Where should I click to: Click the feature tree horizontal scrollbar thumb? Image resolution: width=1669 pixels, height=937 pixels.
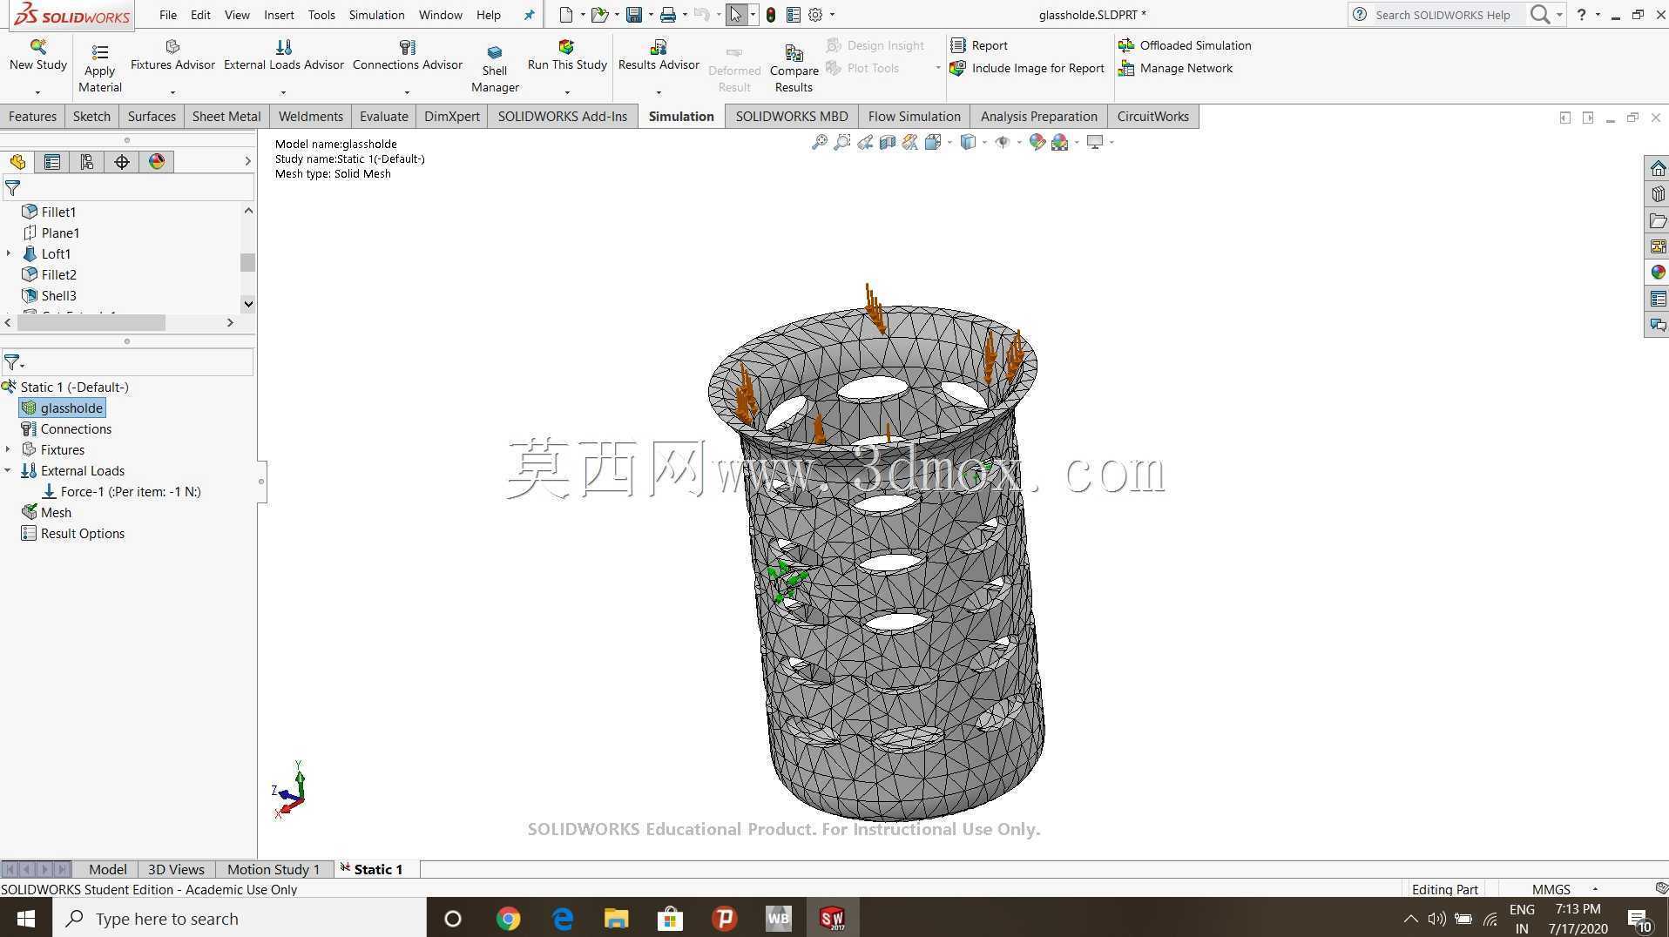click(91, 322)
